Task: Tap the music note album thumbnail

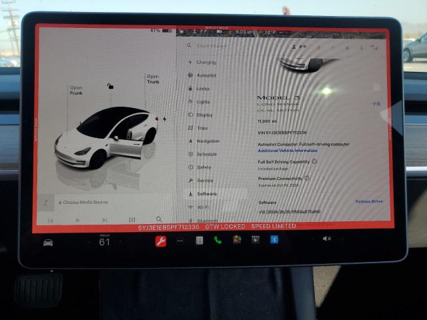Action: click(x=46, y=203)
